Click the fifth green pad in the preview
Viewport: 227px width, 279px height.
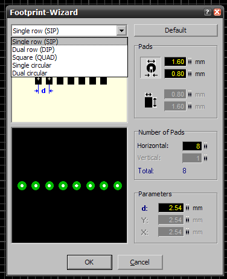pyautogui.click(x=77, y=185)
